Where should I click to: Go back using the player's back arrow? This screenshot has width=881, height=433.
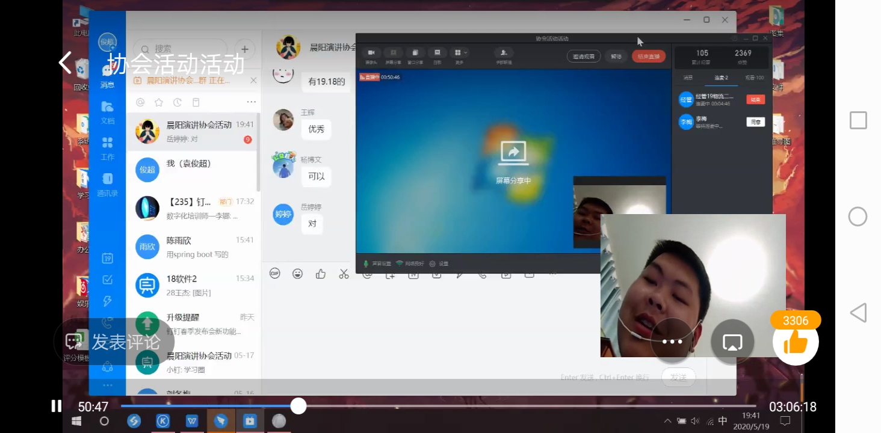tap(65, 63)
